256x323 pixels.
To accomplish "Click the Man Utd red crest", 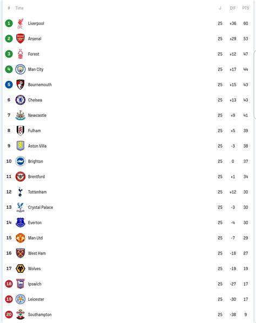I will click(x=21, y=238).
